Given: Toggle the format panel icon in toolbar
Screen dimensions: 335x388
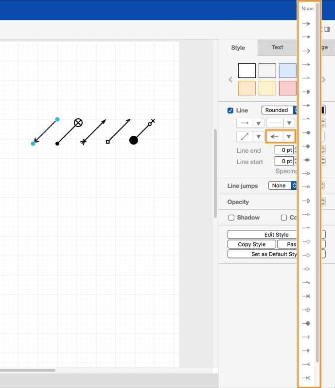Looking at the screenshot, I should click(327, 29).
